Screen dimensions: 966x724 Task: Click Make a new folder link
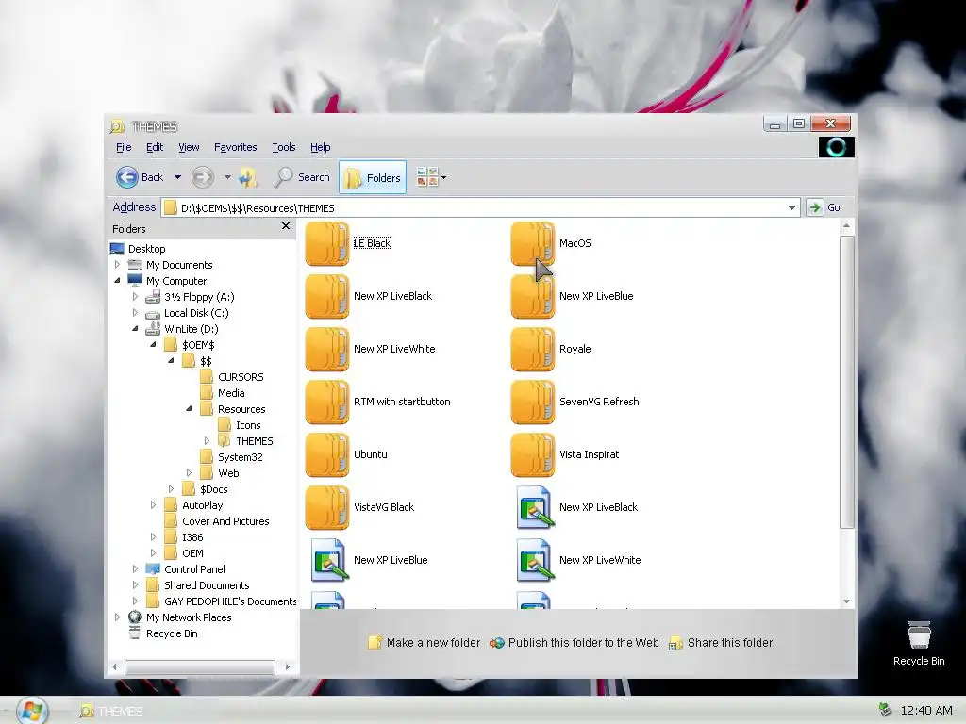pyautogui.click(x=424, y=643)
